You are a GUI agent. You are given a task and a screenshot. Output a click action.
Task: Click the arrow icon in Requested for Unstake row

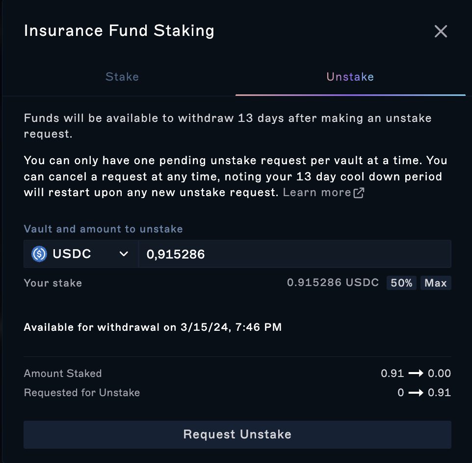pyautogui.click(x=416, y=393)
